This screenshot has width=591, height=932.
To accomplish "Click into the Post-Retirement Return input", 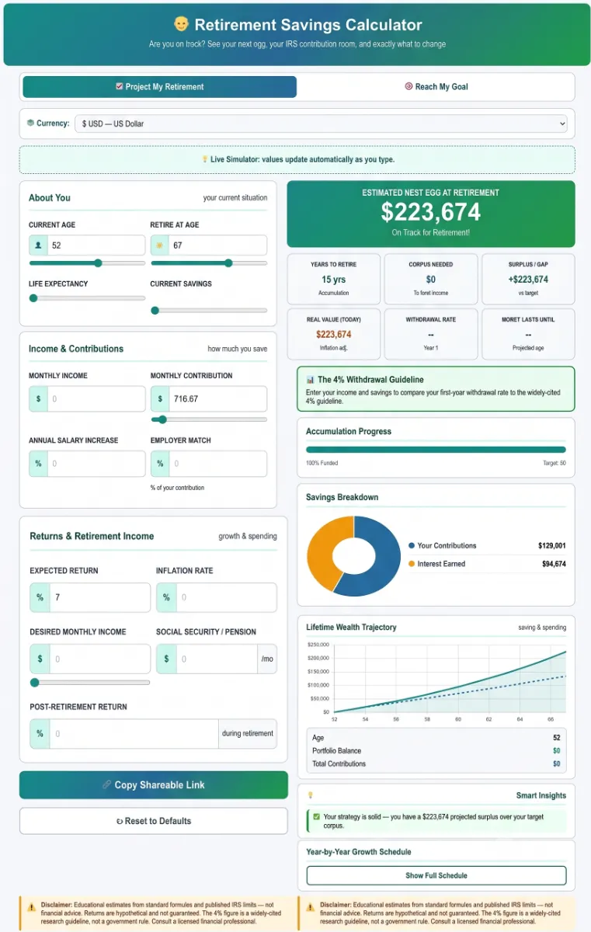I will 134,734.
